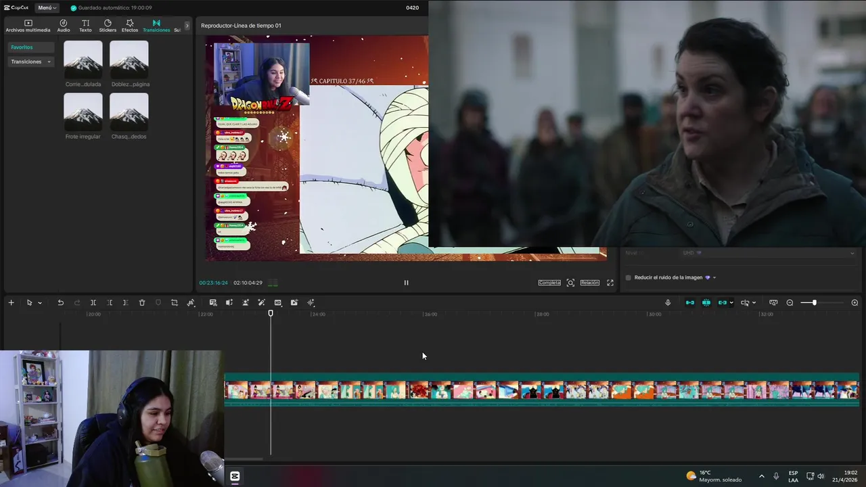The height and width of the screenshot is (487, 866).
Task: Choose the Chasq...dedos transition thumbnail
Action: [129, 112]
